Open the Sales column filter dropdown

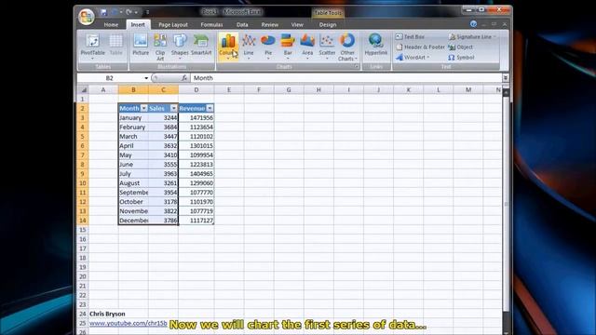click(x=173, y=108)
